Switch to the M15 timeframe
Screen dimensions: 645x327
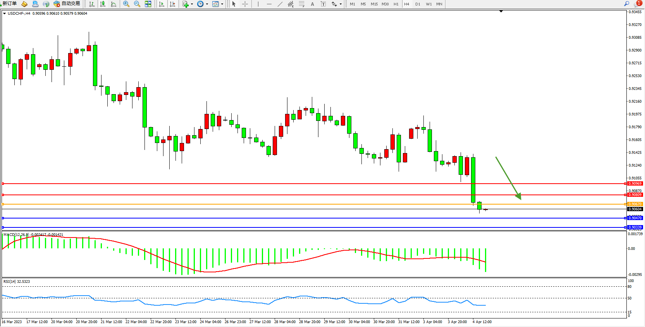pyautogui.click(x=374, y=4)
